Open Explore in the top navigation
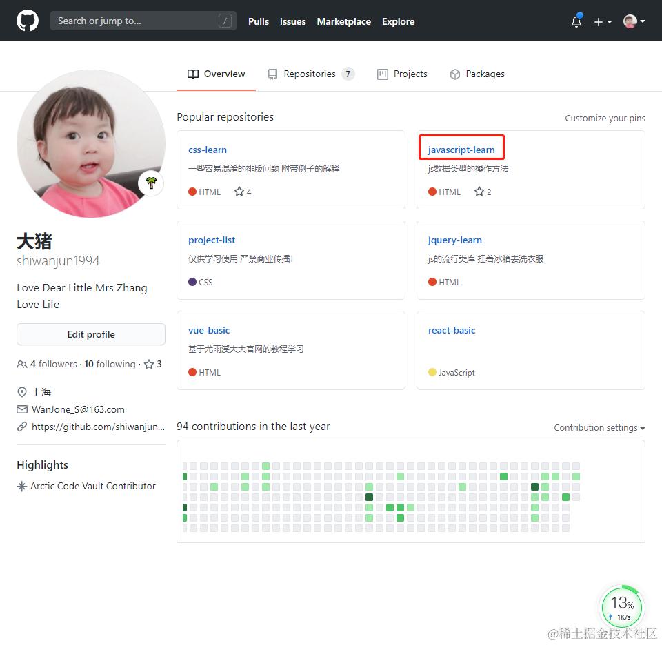The width and height of the screenshot is (662, 645). (x=398, y=21)
